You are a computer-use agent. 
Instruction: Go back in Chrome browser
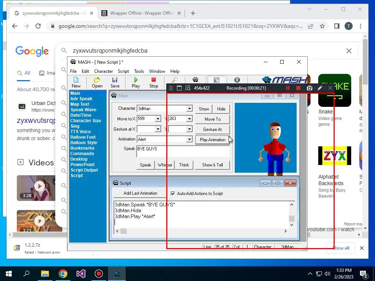[x=15, y=26]
